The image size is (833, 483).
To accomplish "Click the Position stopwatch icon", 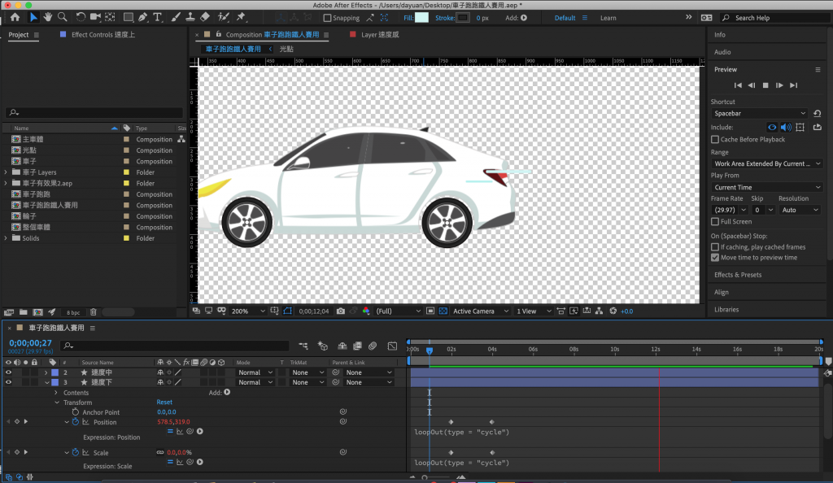I will pyautogui.click(x=76, y=422).
